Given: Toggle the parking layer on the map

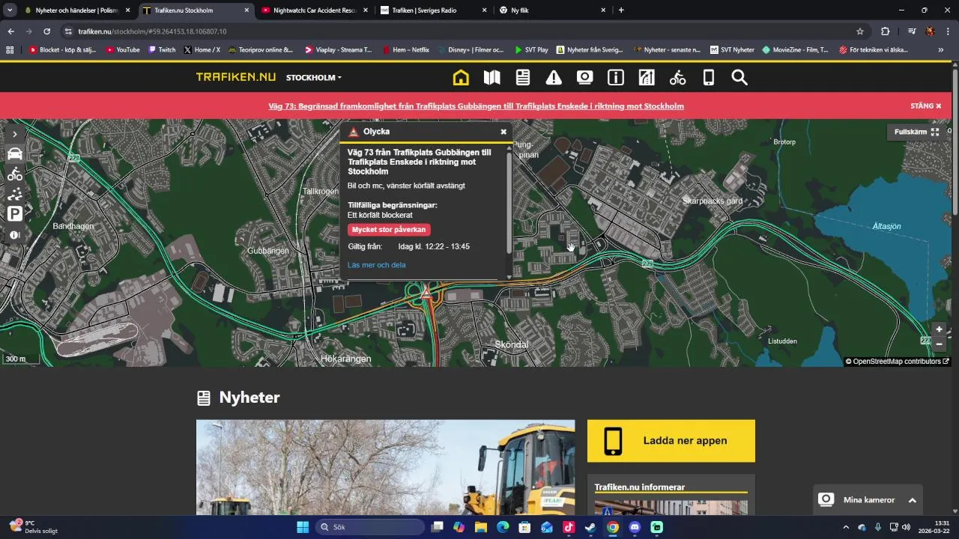Looking at the screenshot, I should coord(15,214).
